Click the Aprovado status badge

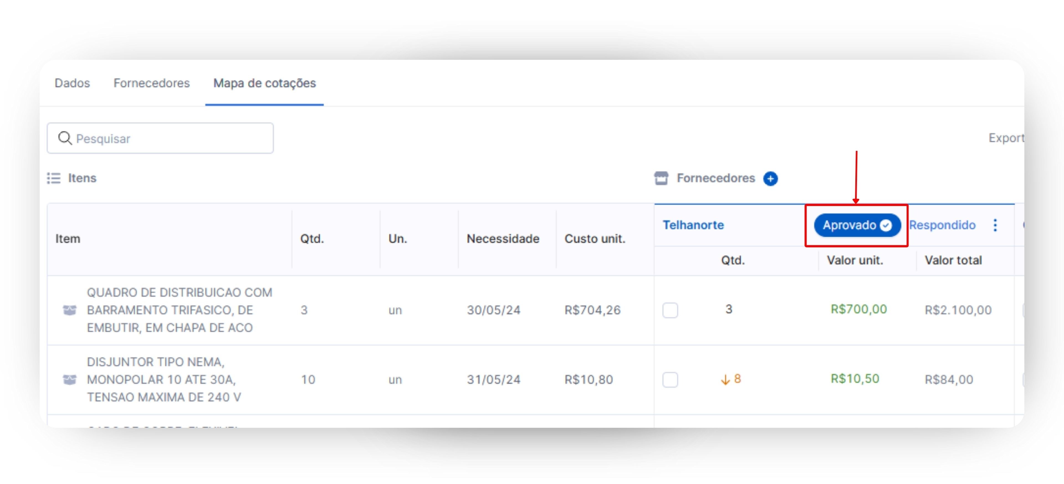tap(849, 225)
